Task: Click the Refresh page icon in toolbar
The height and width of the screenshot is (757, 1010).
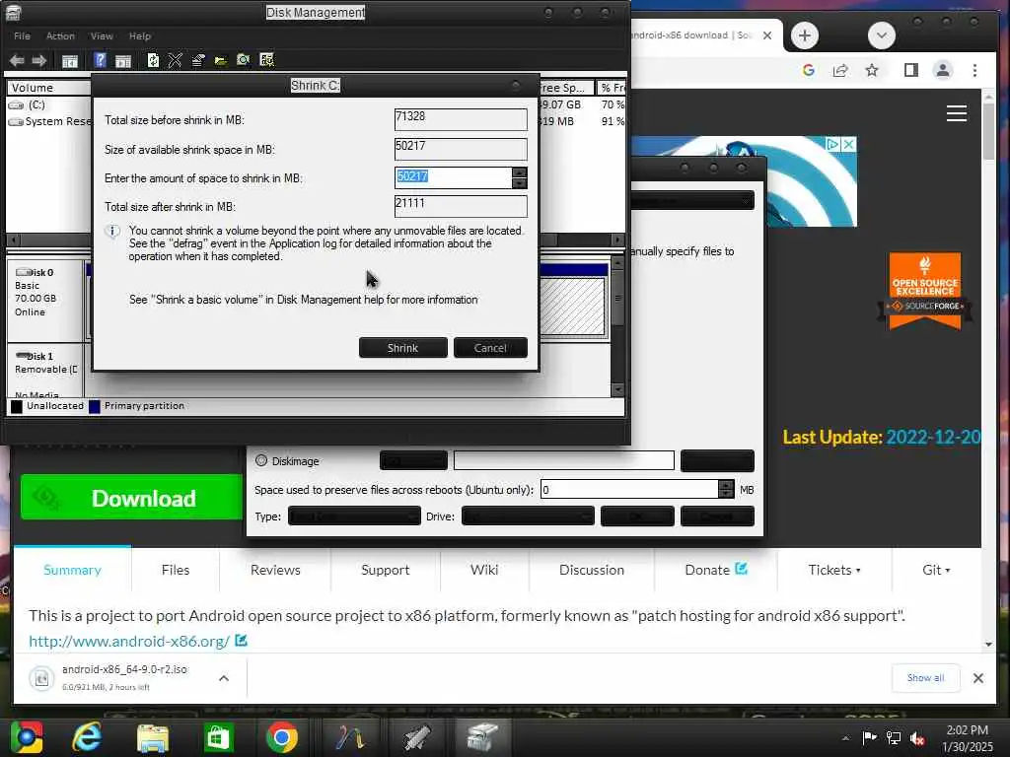Action: 153,60
